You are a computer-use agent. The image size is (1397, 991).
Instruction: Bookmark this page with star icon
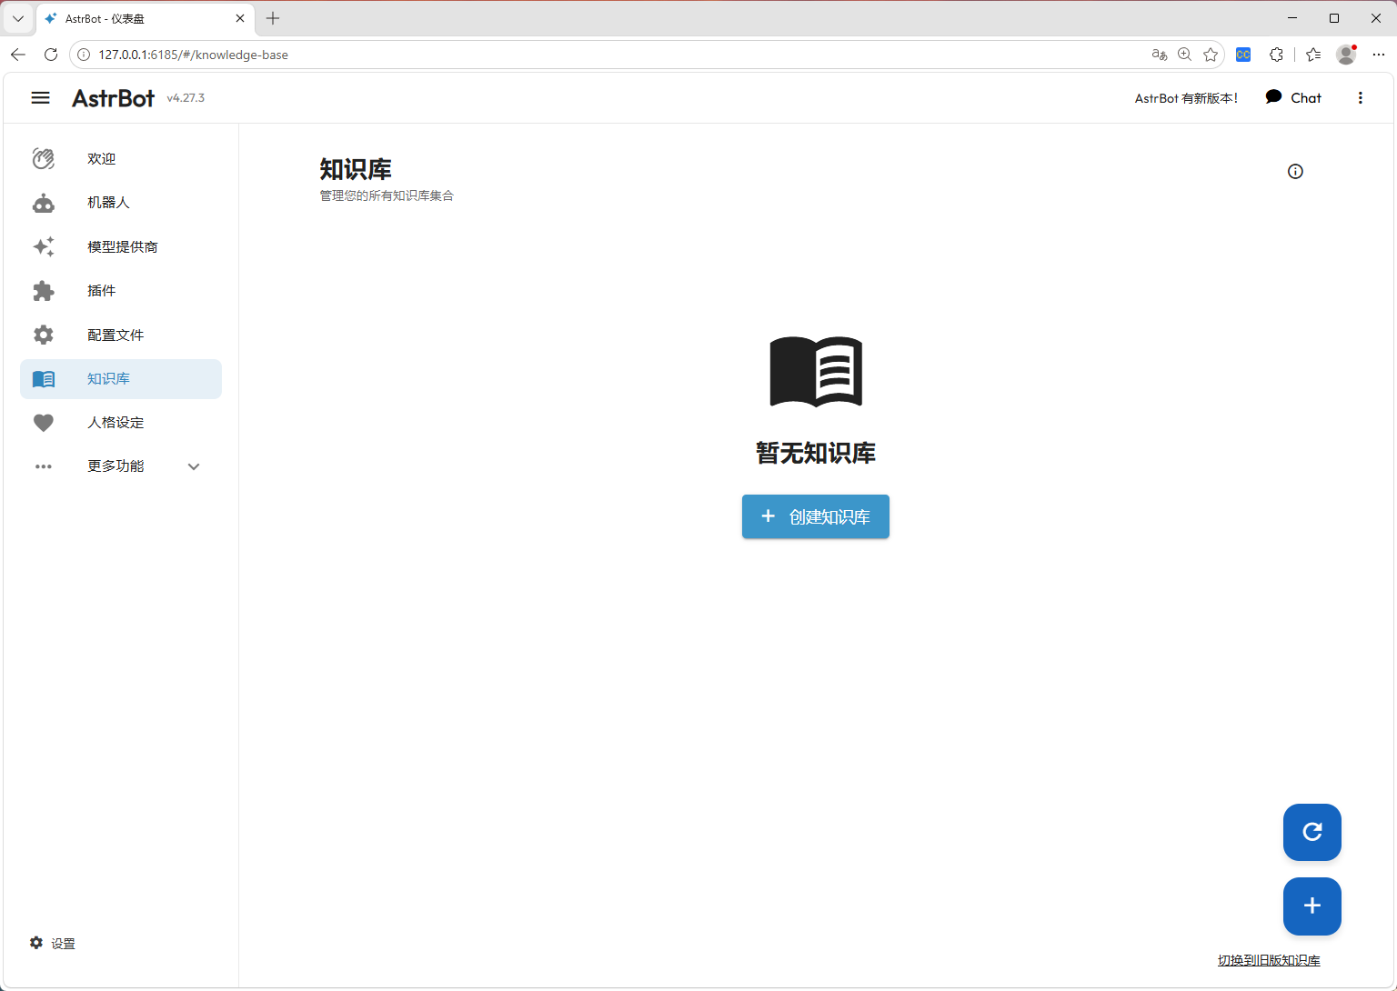[1211, 55]
